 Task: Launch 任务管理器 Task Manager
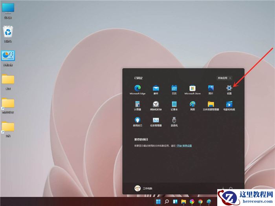(x=156, y=122)
